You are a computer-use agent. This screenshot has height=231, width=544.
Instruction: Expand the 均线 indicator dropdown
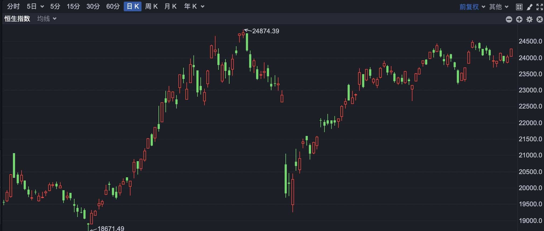[x=47, y=19]
